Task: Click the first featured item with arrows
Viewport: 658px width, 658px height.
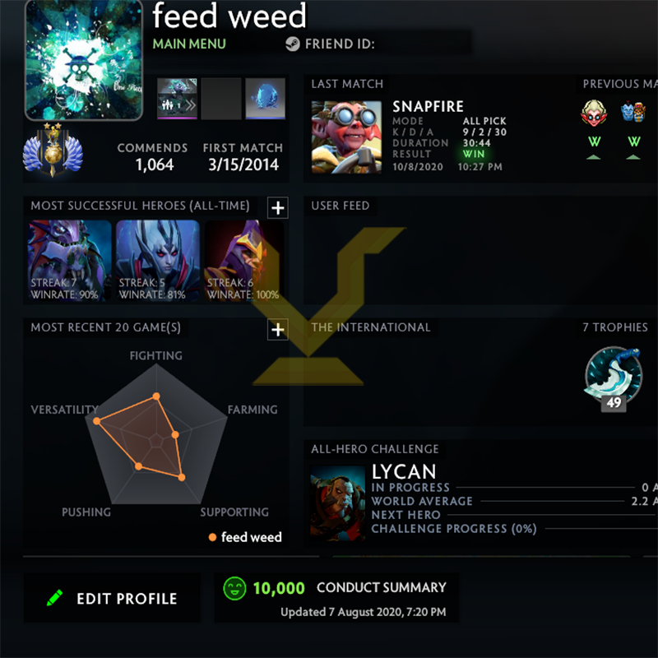Action: pos(177,98)
